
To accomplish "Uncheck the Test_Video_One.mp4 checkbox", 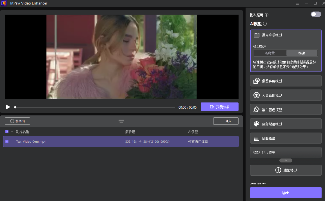I will pyautogui.click(x=7, y=141).
